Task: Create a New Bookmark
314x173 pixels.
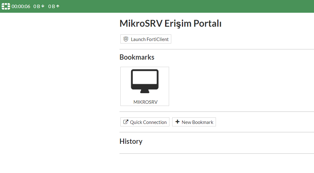Action: [194, 122]
